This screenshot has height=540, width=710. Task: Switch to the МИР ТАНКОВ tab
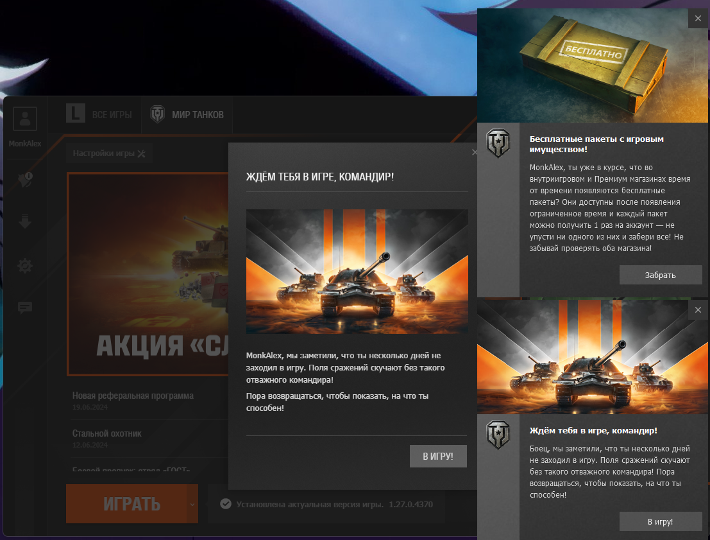click(x=187, y=114)
